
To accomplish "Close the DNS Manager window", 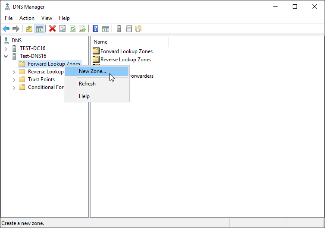I will [x=314, y=6].
